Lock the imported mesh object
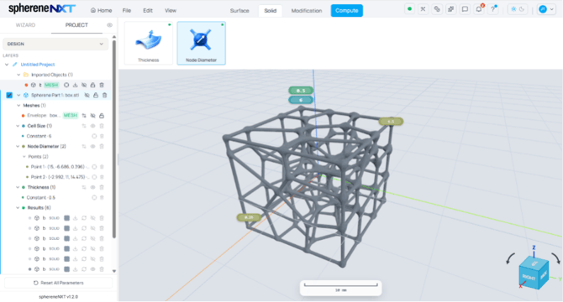The image size is (563, 302). (x=92, y=85)
